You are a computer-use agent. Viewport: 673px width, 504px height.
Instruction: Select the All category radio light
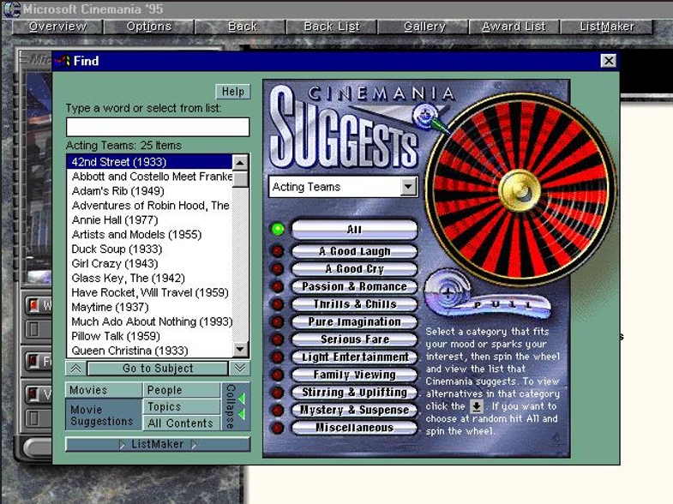point(278,230)
